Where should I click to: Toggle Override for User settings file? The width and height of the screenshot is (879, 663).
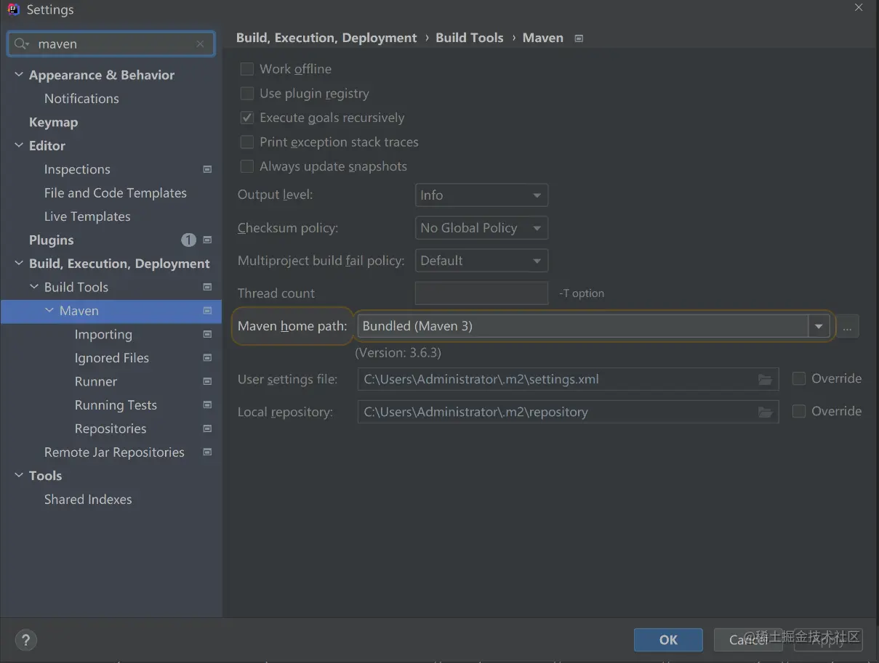point(799,378)
